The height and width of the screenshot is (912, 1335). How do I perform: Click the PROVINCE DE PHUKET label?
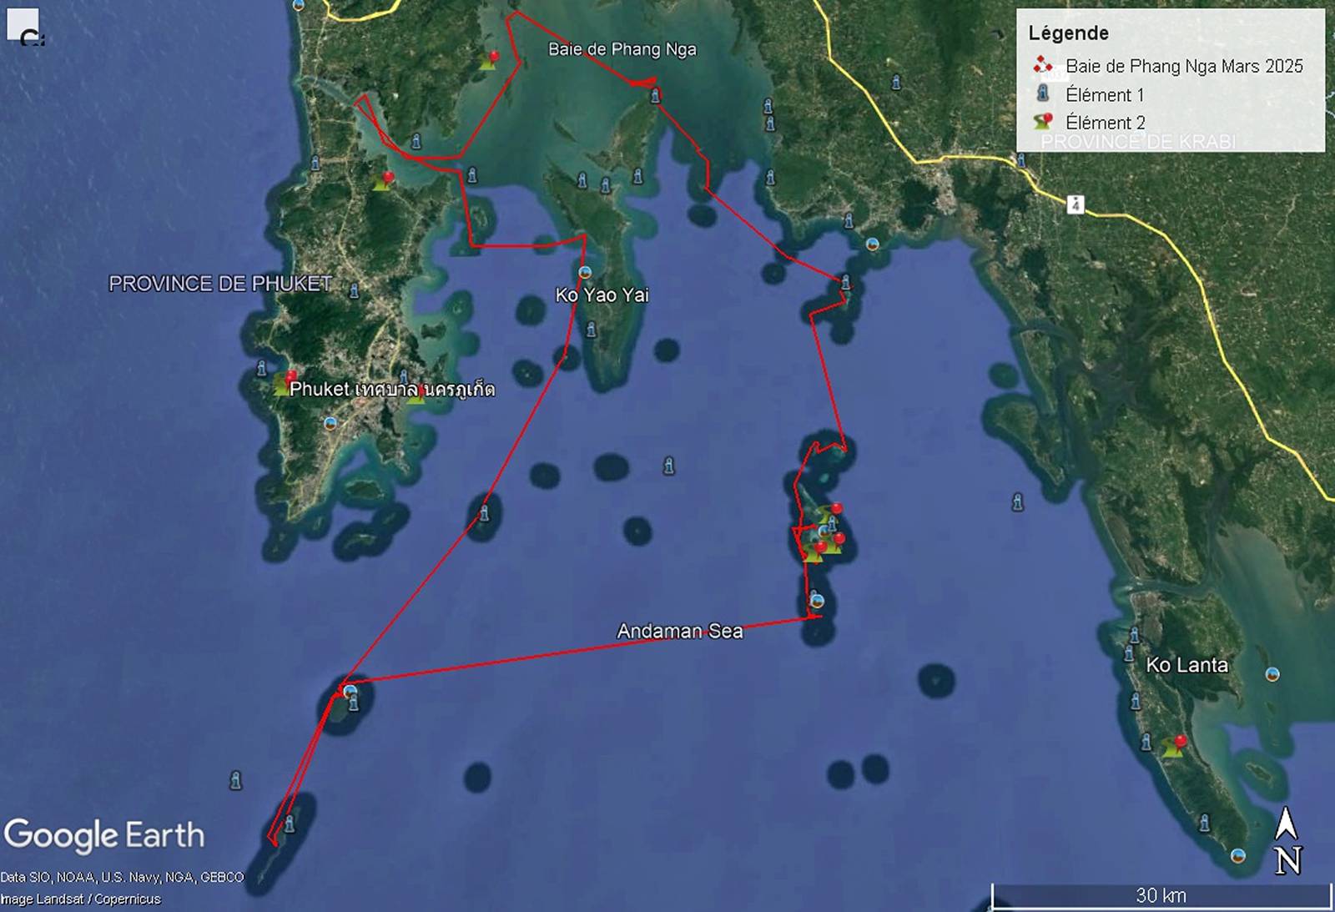220,284
